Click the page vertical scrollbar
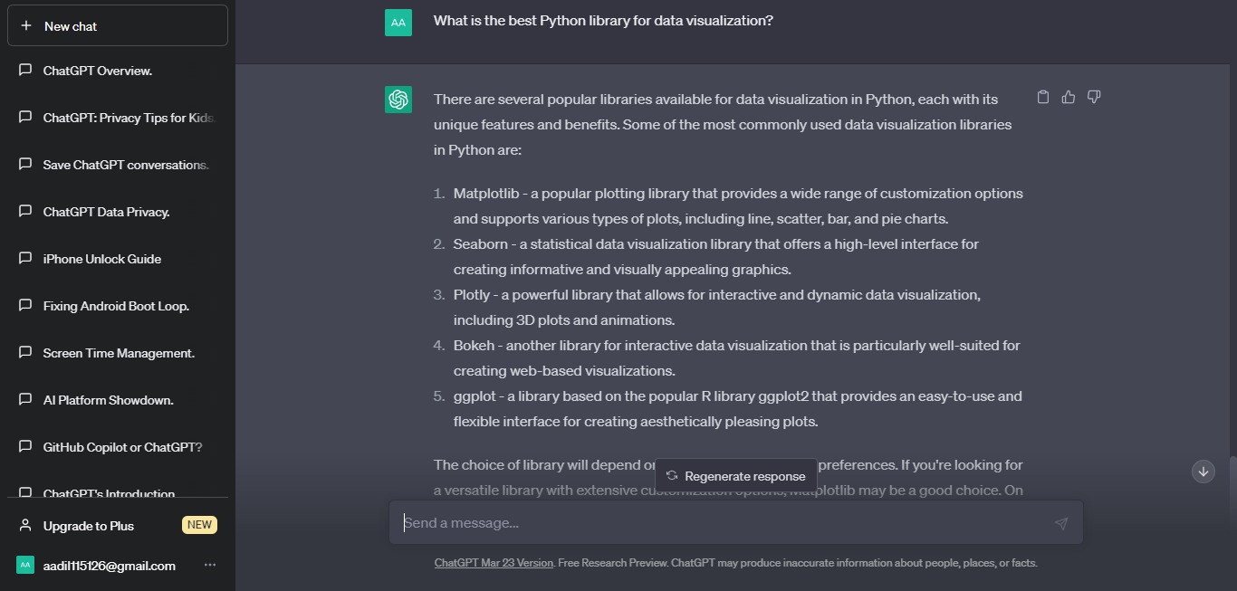The height and width of the screenshot is (591, 1237). 1232,480
